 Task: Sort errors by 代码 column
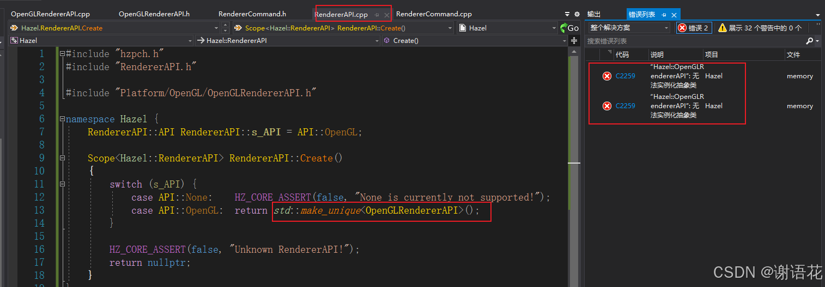(630, 54)
